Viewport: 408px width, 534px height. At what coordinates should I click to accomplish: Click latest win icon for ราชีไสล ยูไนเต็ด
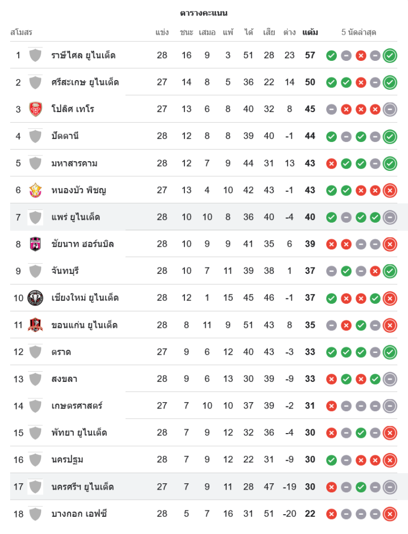pyautogui.click(x=390, y=55)
